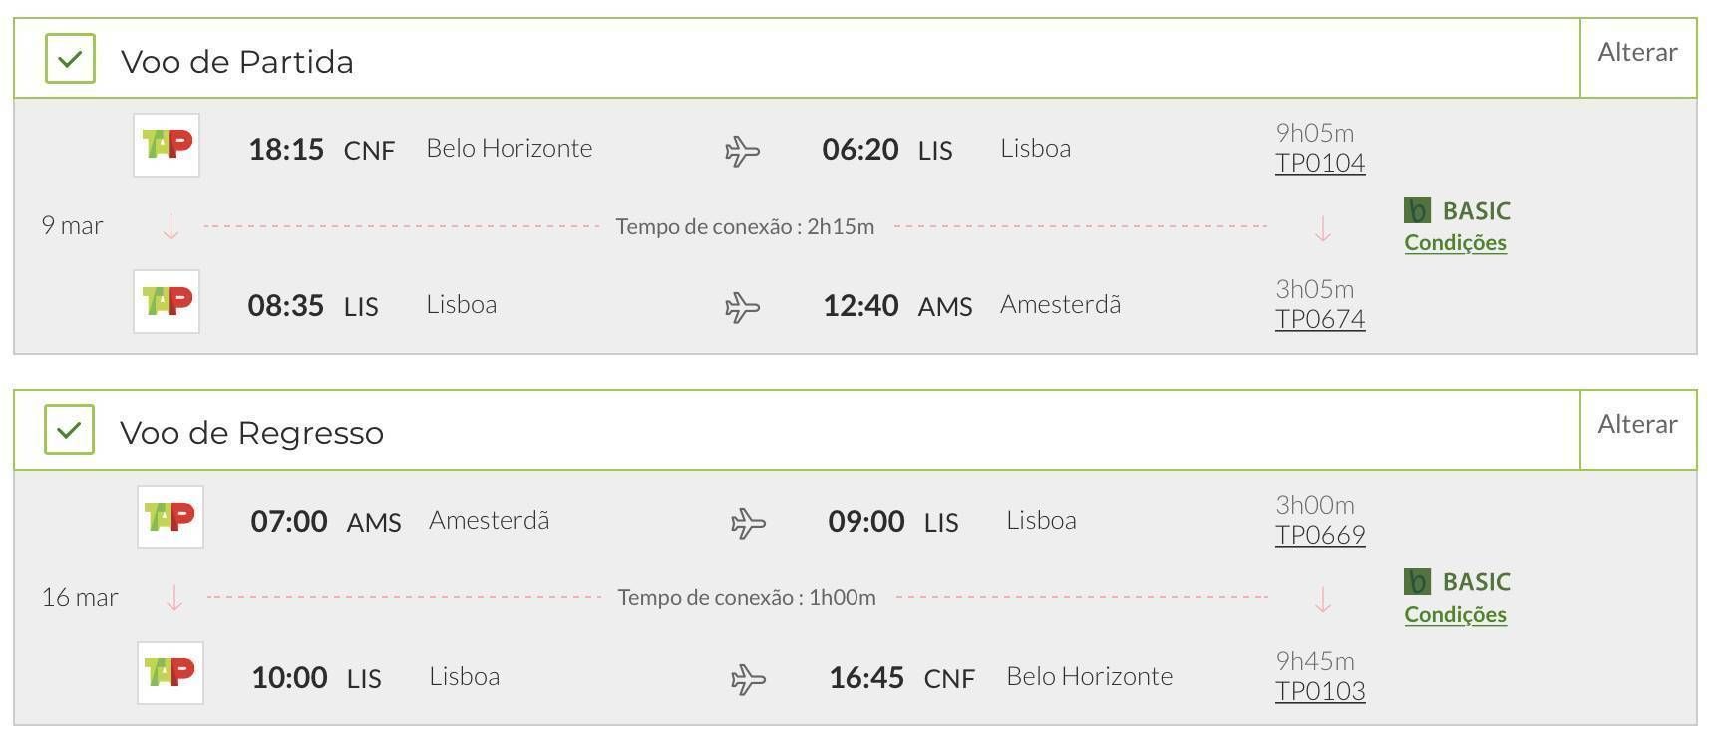Image resolution: width=1713 pixels, height=738 pixels.
Task: Open flight number TP0104 details
Action: (x=1320, y=163)
